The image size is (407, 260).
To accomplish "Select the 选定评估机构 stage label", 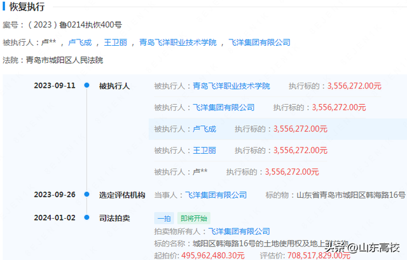I will (x=122, y=195).
